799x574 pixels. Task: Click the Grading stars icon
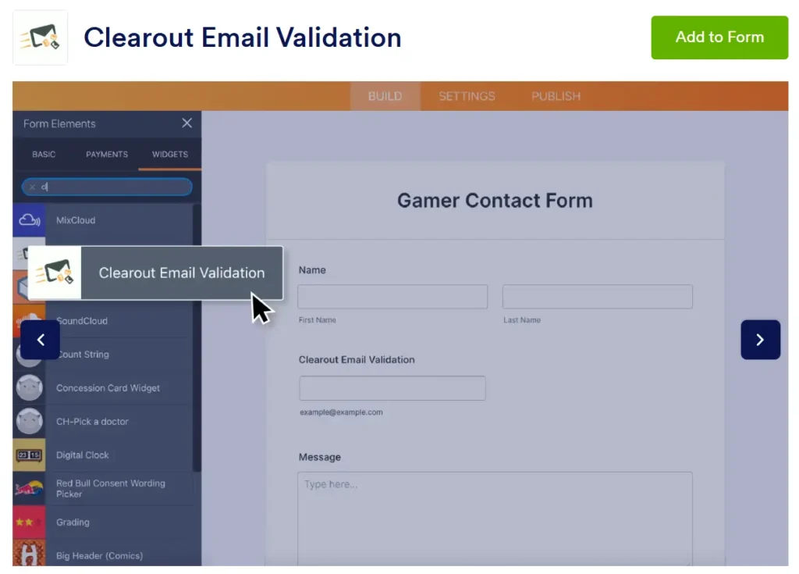[29, 522]
